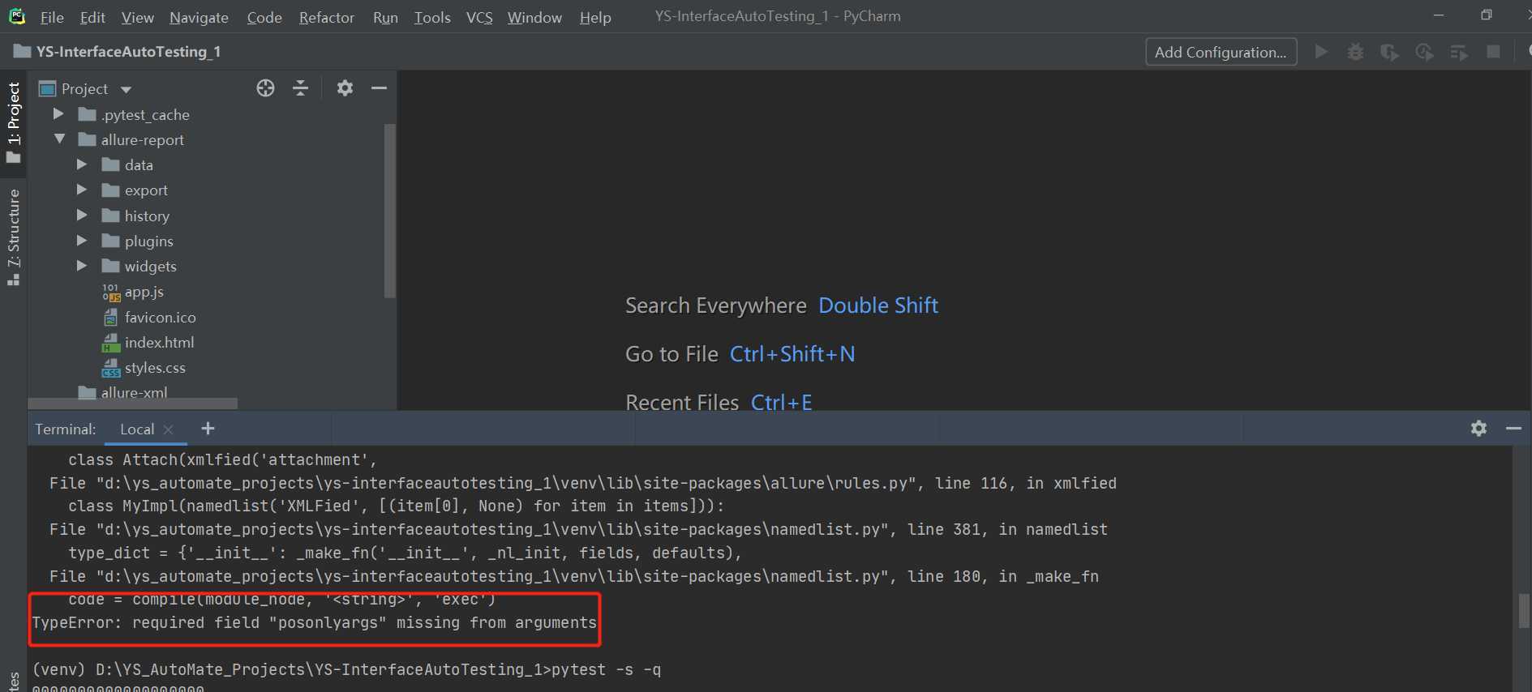
Task: Collapse all in Project panel
Action: [300, 88]
